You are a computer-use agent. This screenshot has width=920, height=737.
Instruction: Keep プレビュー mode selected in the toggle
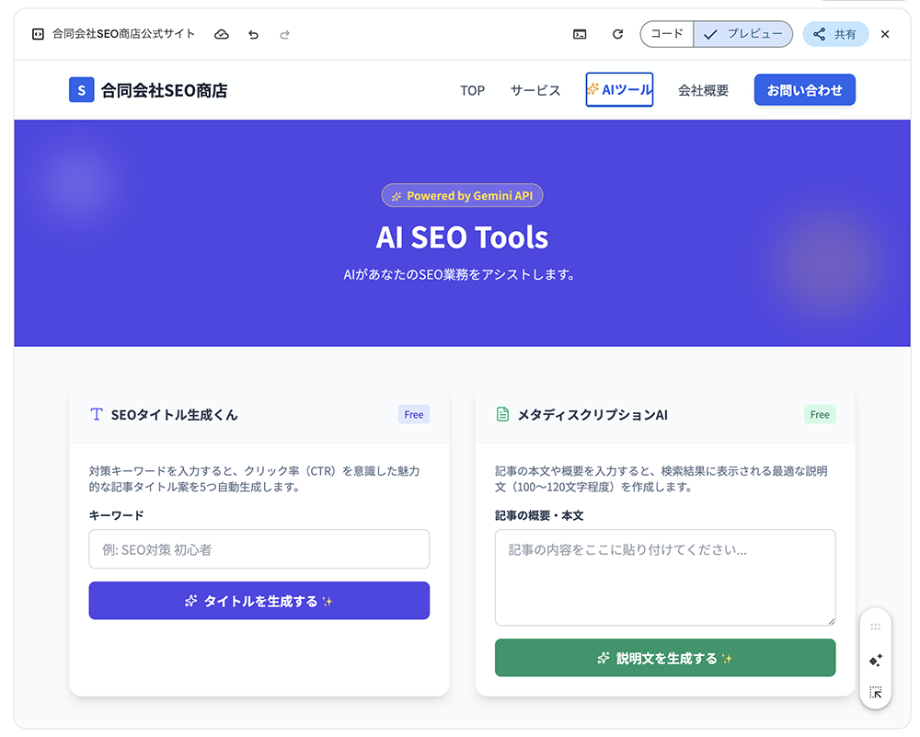pyautogui.click(x=745, y=33)
